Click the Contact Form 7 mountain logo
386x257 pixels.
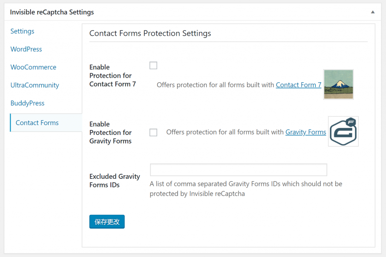(338, 84)
